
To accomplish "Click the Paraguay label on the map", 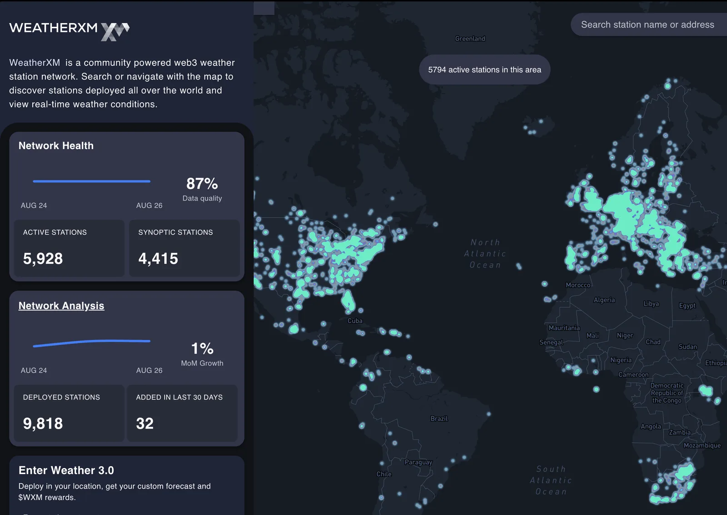I will [x=418, y=462].
